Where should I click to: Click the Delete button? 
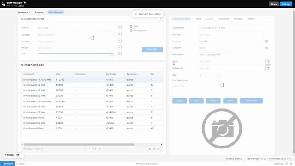pyautogui.click(x=230, y=101)
